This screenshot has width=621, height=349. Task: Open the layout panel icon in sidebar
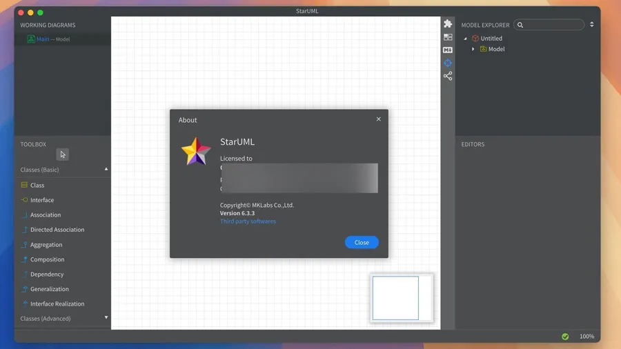pyautogui.click(x=448, y=37)
